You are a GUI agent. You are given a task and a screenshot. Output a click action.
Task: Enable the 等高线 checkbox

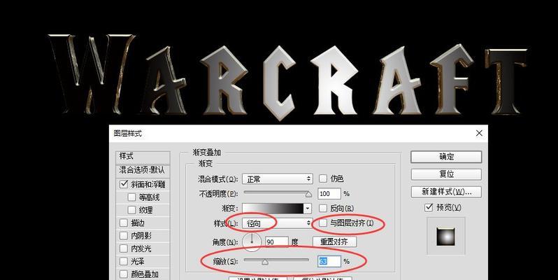[131, 197]
